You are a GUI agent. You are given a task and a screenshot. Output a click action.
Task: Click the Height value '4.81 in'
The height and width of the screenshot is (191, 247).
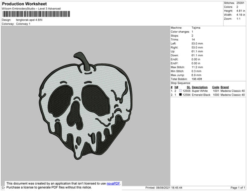coord(240,11)
